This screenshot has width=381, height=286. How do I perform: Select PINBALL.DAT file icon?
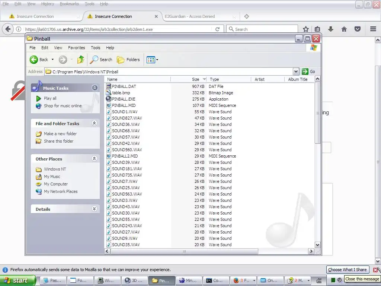(109, 86)
